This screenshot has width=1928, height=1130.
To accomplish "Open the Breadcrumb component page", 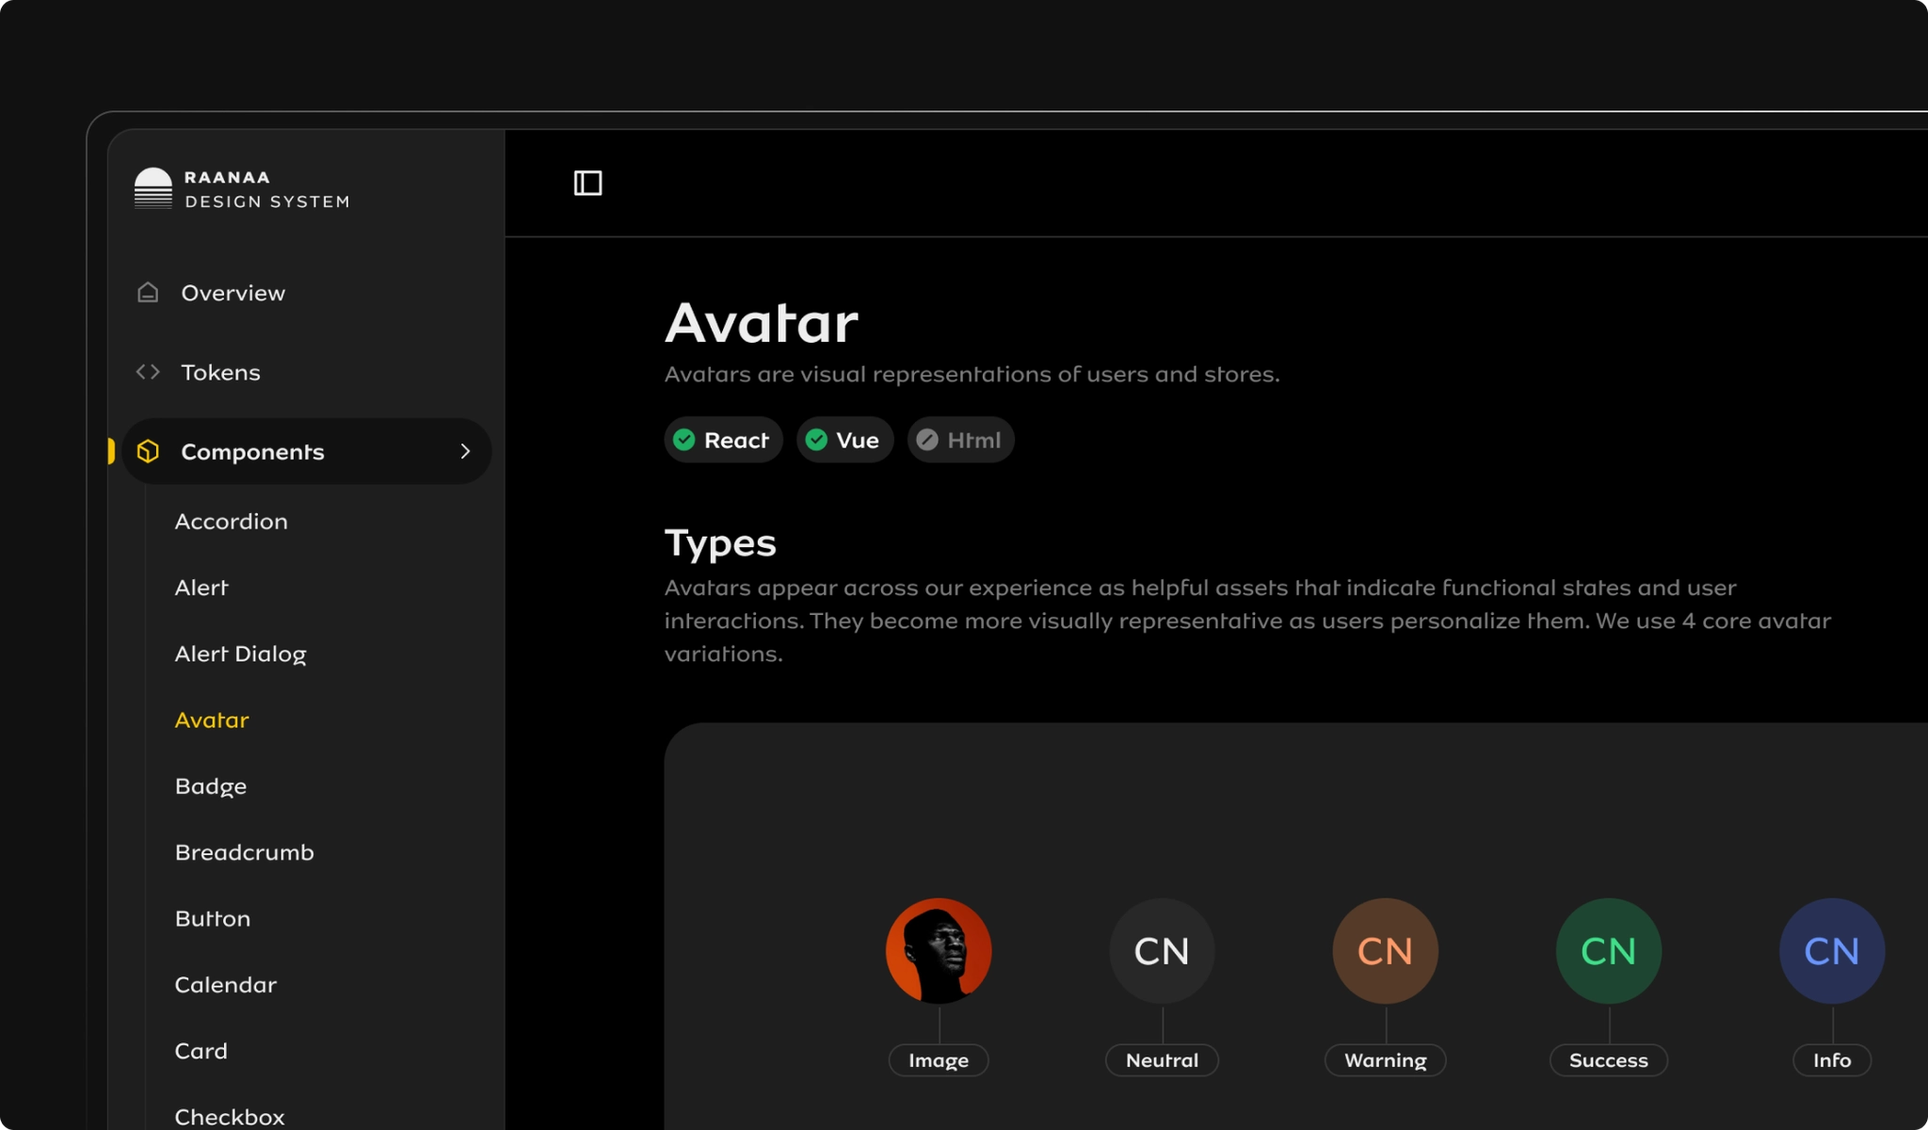I will click(x=245, y=852).
